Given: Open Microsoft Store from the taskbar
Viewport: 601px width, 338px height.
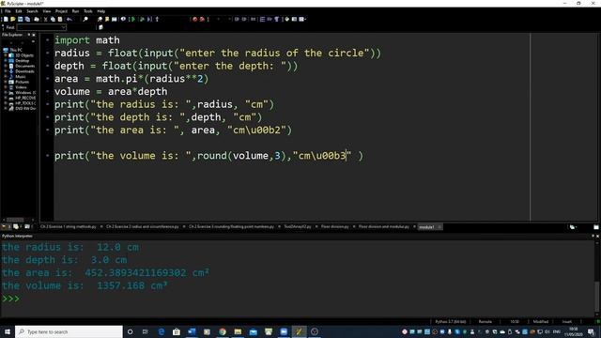Looking at the screenshot, I should [177, 331].
